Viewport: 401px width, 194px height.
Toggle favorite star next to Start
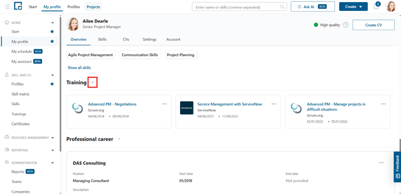(52, 32)
